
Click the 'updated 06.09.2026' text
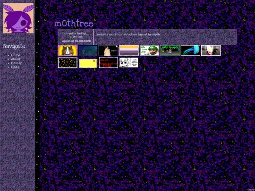[76, 41]
